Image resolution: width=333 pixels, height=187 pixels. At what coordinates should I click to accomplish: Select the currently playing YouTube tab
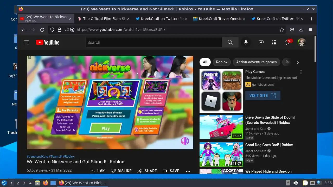click(46, 19)
